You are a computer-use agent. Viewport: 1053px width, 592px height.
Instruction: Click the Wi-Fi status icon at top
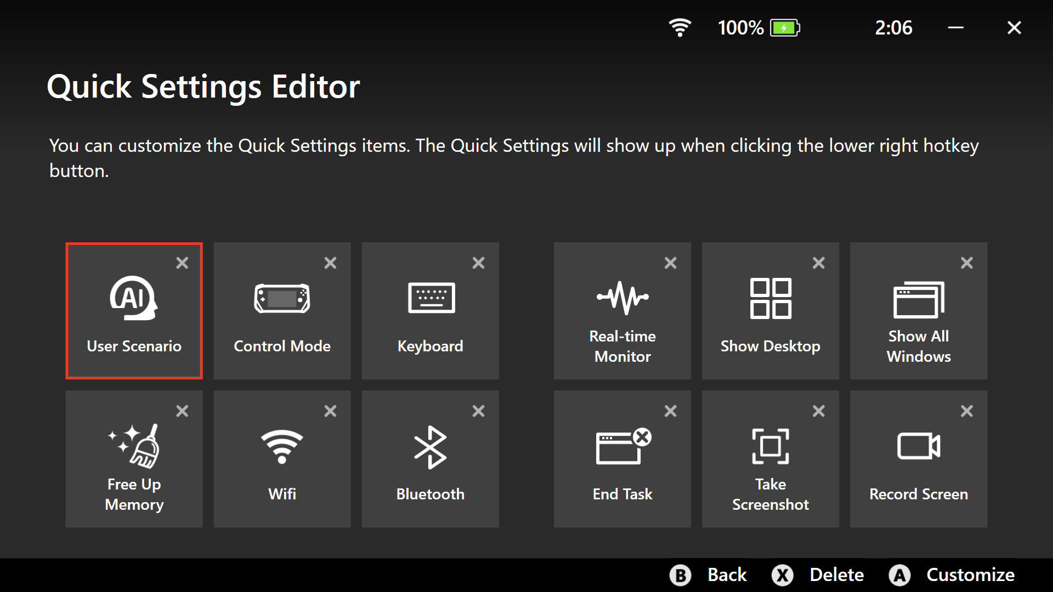click(x=680, y=27)
